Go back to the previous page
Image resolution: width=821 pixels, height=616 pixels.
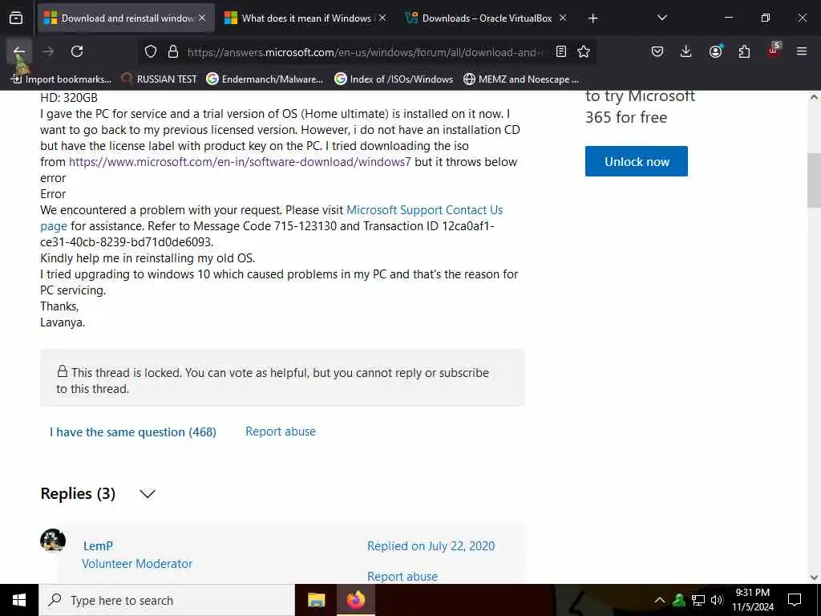pyautogui.click(x=19, y=51)
